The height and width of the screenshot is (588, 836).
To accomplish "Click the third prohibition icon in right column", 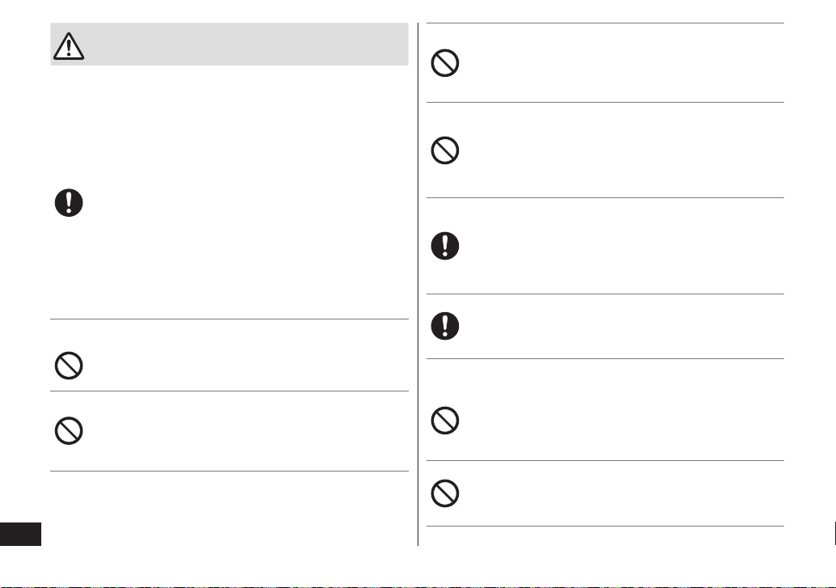I will 444,421.
